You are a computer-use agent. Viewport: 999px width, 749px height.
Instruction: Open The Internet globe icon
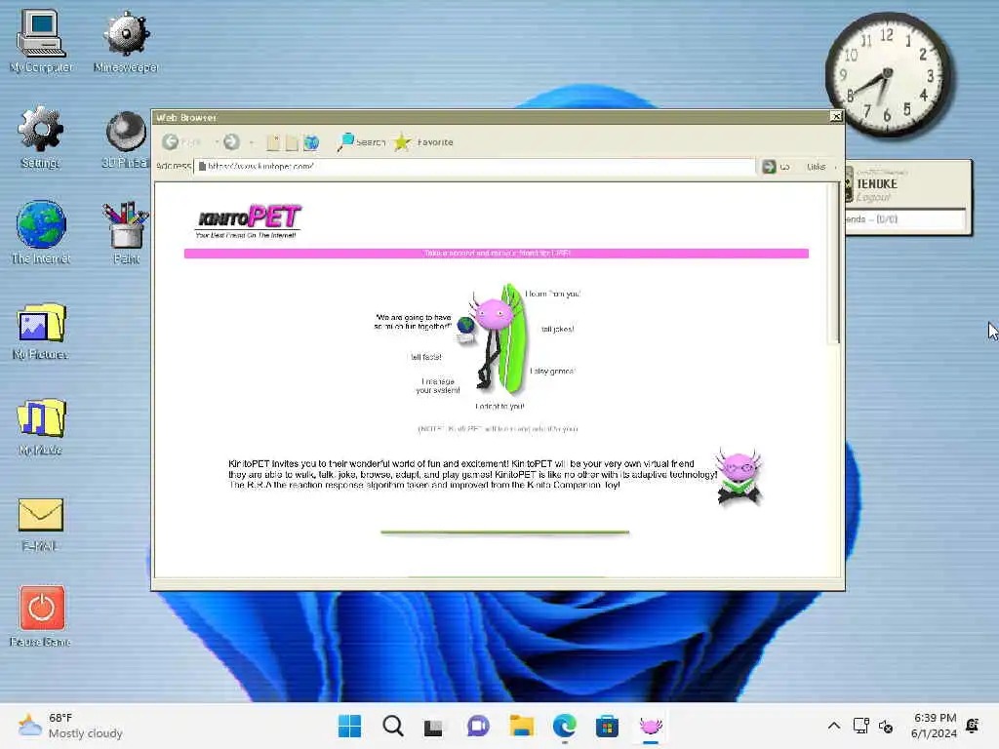tap(41, 232)
